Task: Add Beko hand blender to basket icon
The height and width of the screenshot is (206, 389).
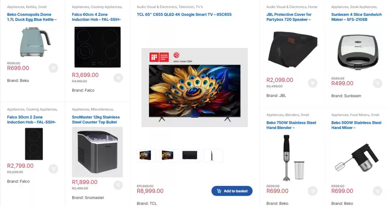Action: coord(313,191)
